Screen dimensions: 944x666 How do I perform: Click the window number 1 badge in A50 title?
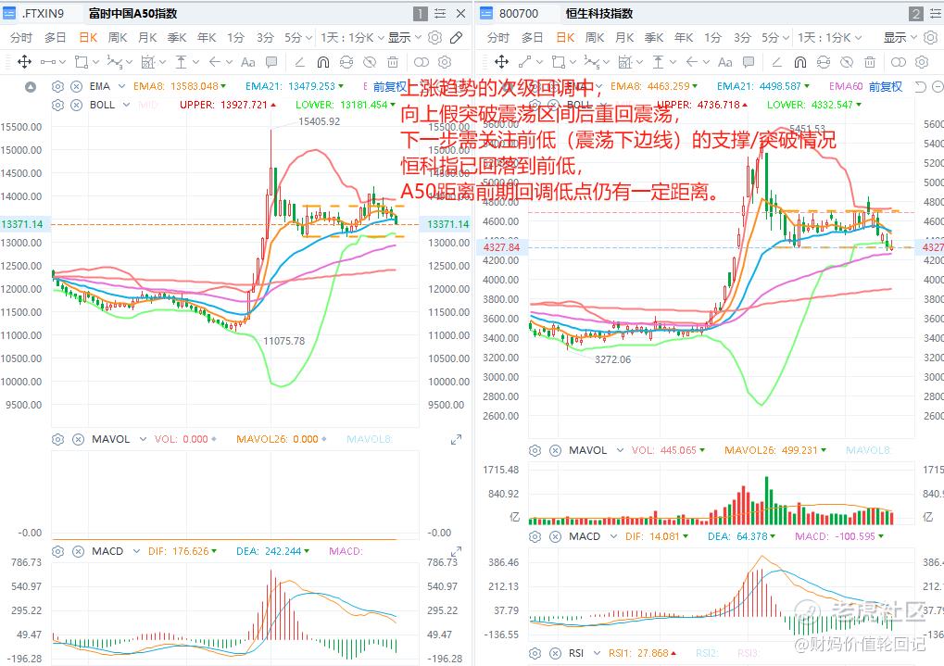[421, 13]
